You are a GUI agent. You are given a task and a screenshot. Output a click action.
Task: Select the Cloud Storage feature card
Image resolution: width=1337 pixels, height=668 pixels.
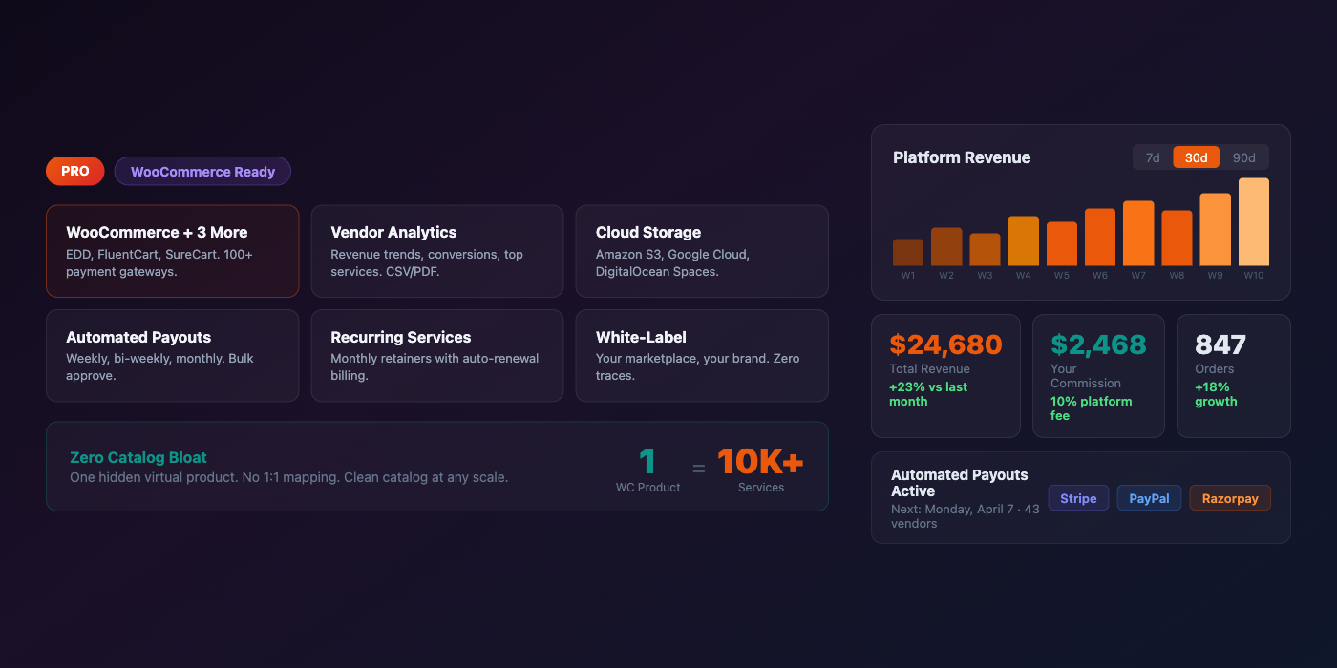tap(701, 251)
